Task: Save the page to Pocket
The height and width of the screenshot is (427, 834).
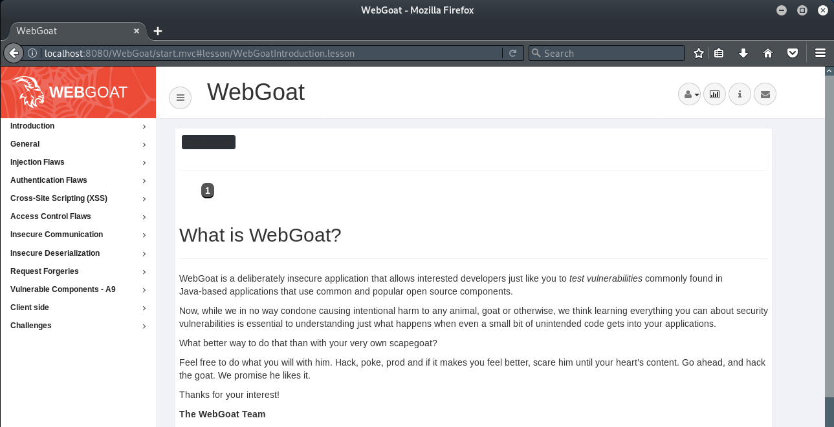Action: [x=793, y=53]
